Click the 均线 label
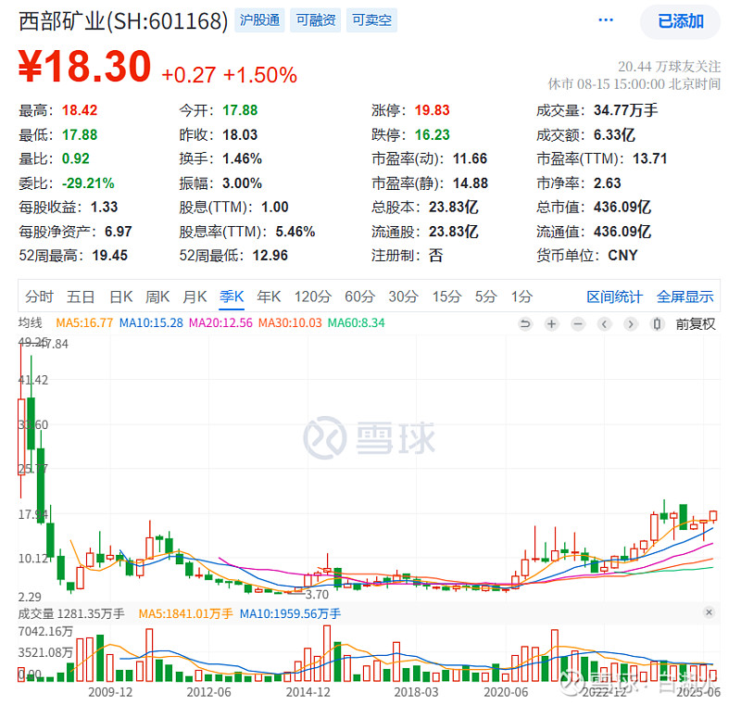 pyautogui.click(x=31, y=322)
